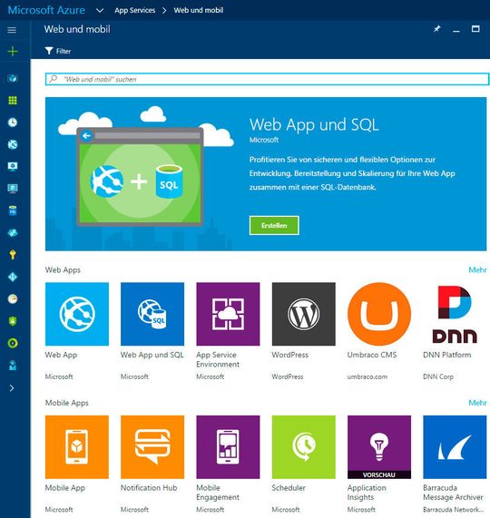Click the green plus New resource icon
This screenshot has height=518, width=490.
click(13, 51)
